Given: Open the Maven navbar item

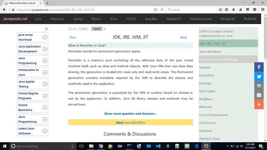Looking at the screenshot, I should click(96, 19).
